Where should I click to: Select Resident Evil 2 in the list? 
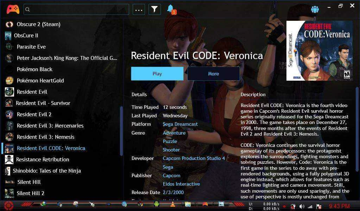click(x=34, y=114)
